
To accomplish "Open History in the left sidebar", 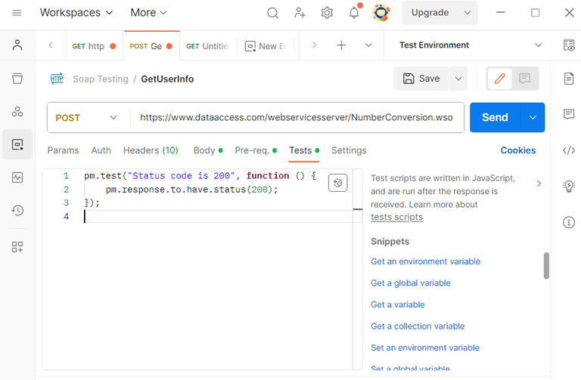I will [x=17, y=211].
